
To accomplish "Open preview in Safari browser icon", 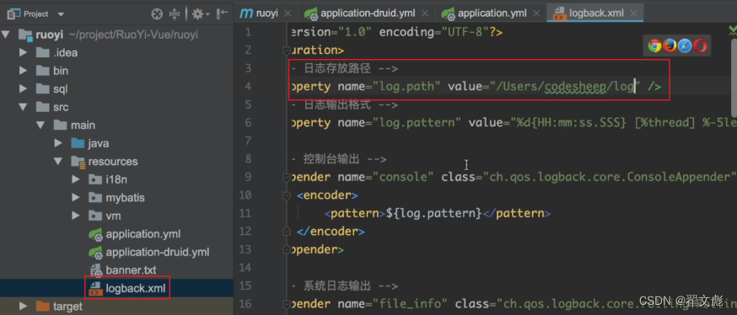I will pyautogui.click(x=685, y=46).
